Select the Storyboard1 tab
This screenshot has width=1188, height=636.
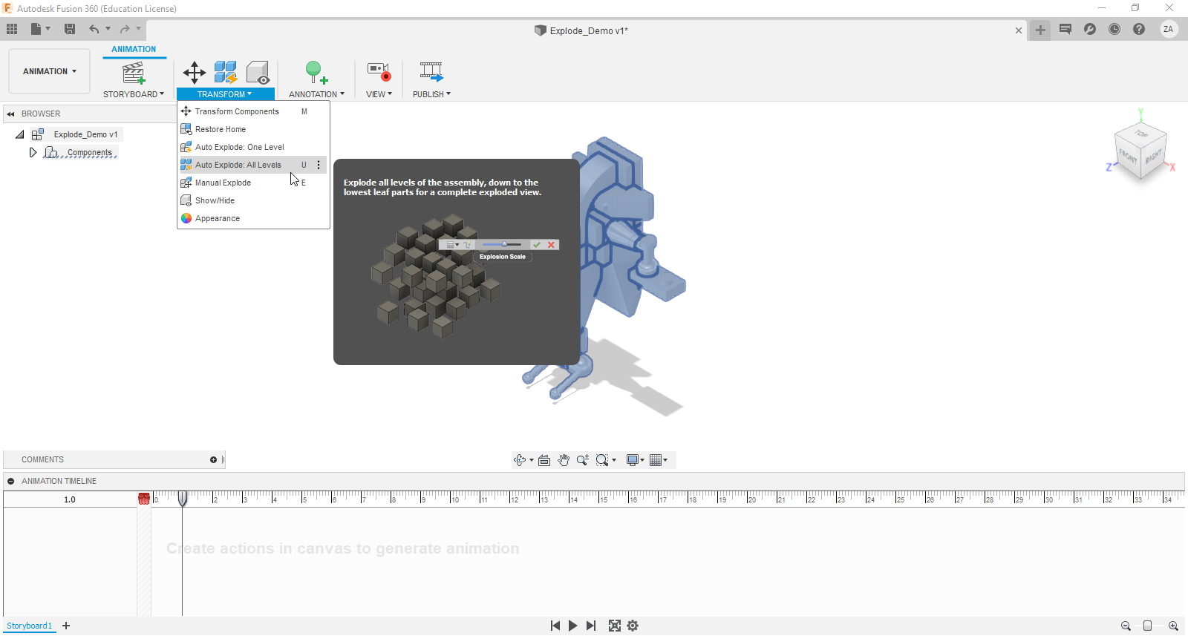coord(30,626)
